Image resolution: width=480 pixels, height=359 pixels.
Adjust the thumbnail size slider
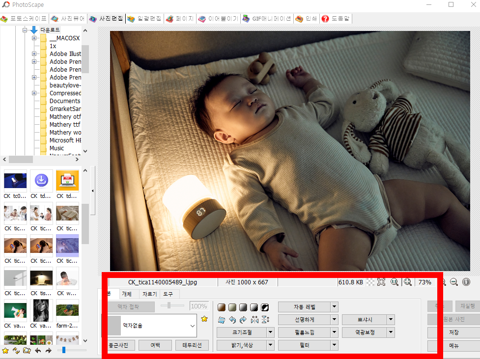64,350
